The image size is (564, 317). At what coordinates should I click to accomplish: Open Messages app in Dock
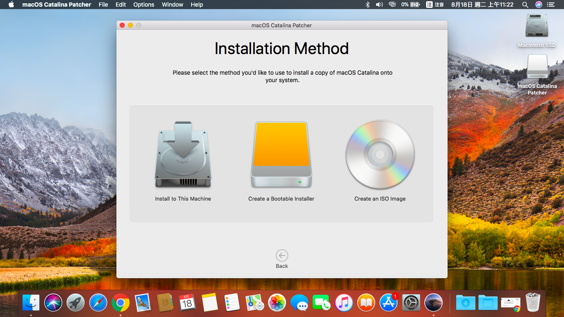(x=299, y=303)
